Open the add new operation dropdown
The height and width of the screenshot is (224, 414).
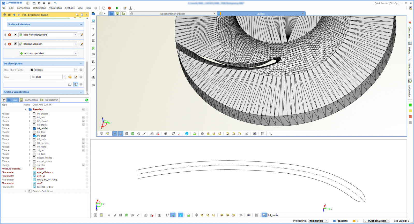[75, 53]
